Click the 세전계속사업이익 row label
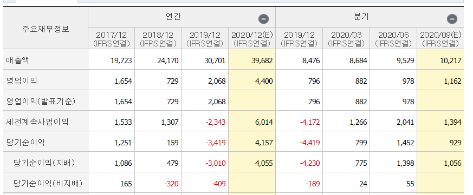This screenshot has width=473, height=195. pyautogui.click(x=37, y=122)
